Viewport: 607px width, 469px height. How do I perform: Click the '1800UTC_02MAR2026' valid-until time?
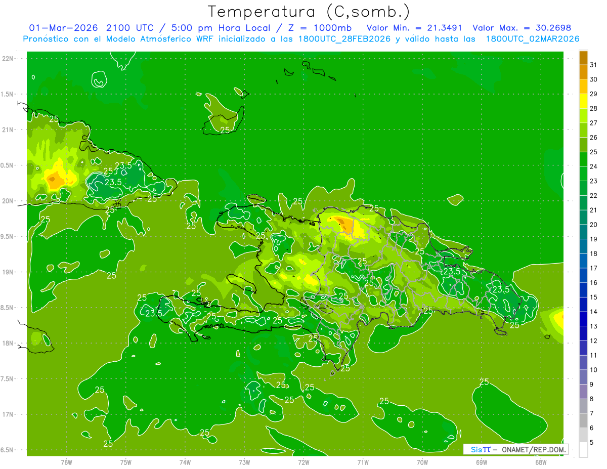point(532,38)
